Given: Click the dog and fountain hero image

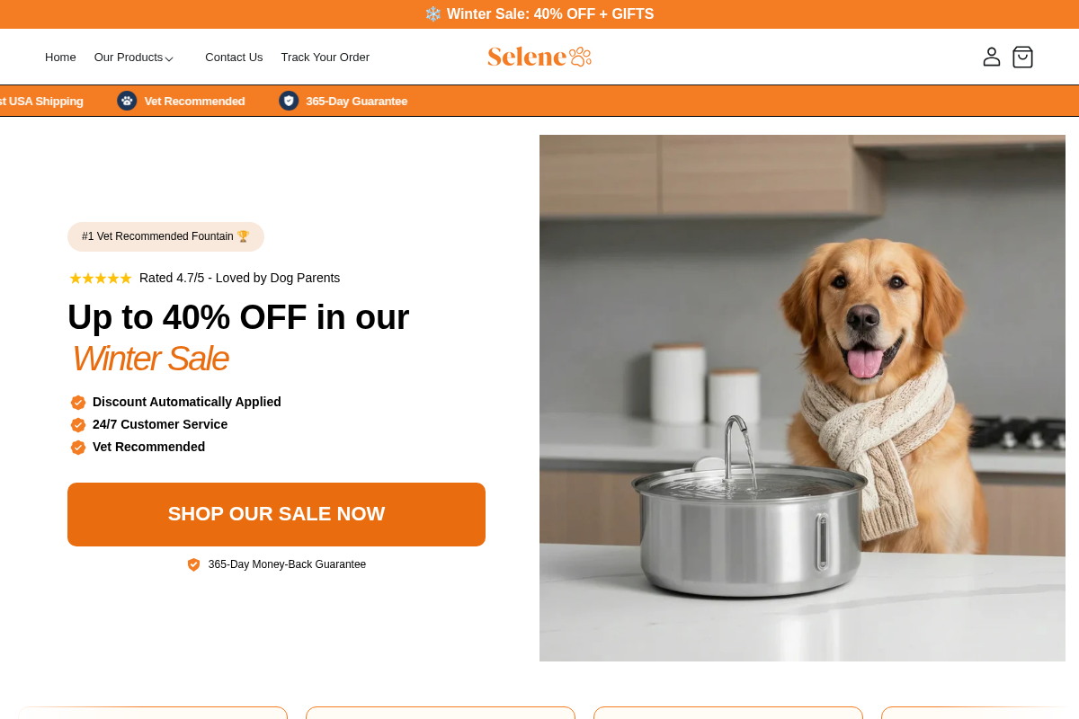Looking at the screenshot, I should [802, 398].
